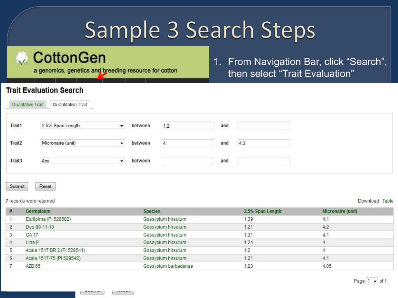Click the CottonGen site title
Viewport: 398px width, 298px height.
69,57
